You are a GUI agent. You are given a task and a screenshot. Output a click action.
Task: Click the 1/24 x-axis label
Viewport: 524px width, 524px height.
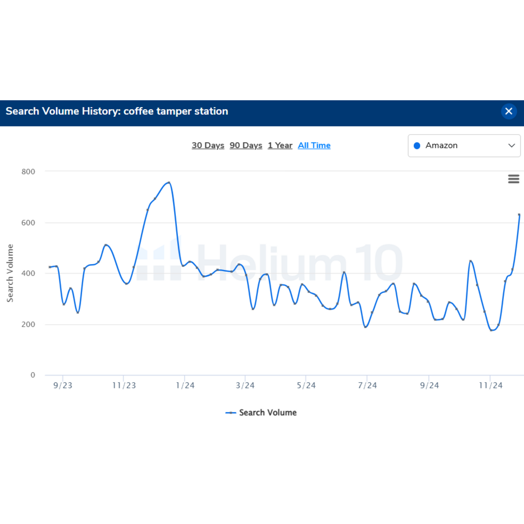185,385
